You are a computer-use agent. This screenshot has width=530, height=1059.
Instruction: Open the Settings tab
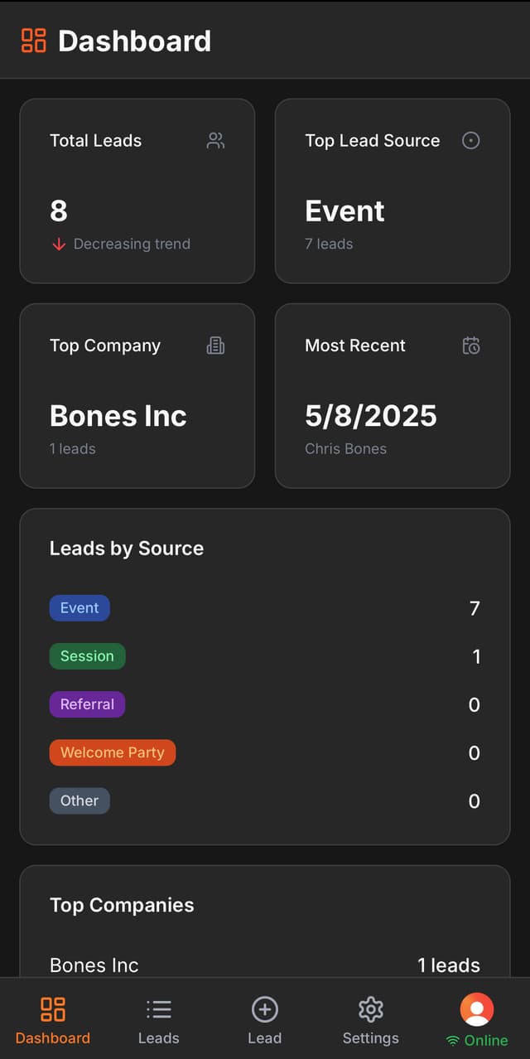click(370, 1019)
